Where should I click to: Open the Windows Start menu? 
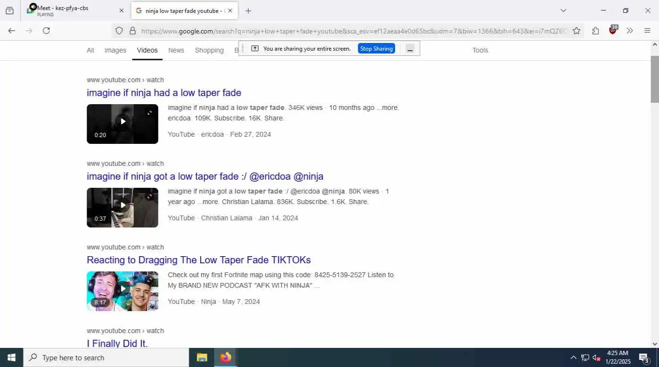(x=11, y=357)
